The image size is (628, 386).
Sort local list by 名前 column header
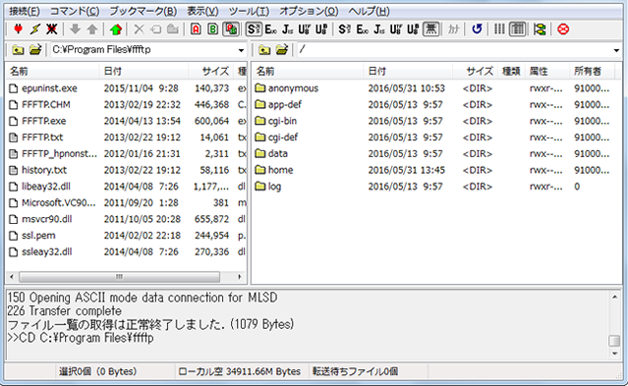pyautogui.click(x=52, y=72)
